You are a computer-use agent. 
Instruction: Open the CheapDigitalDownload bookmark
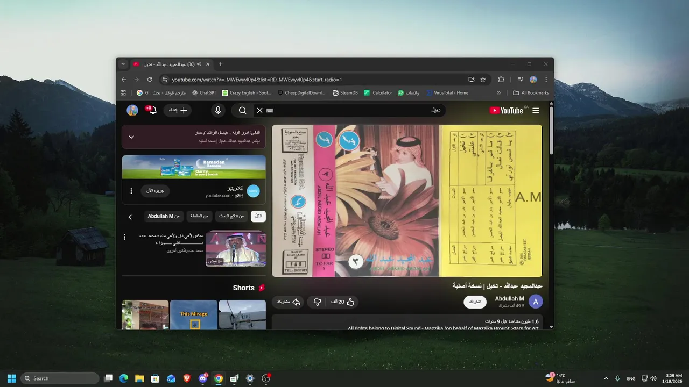301,92
